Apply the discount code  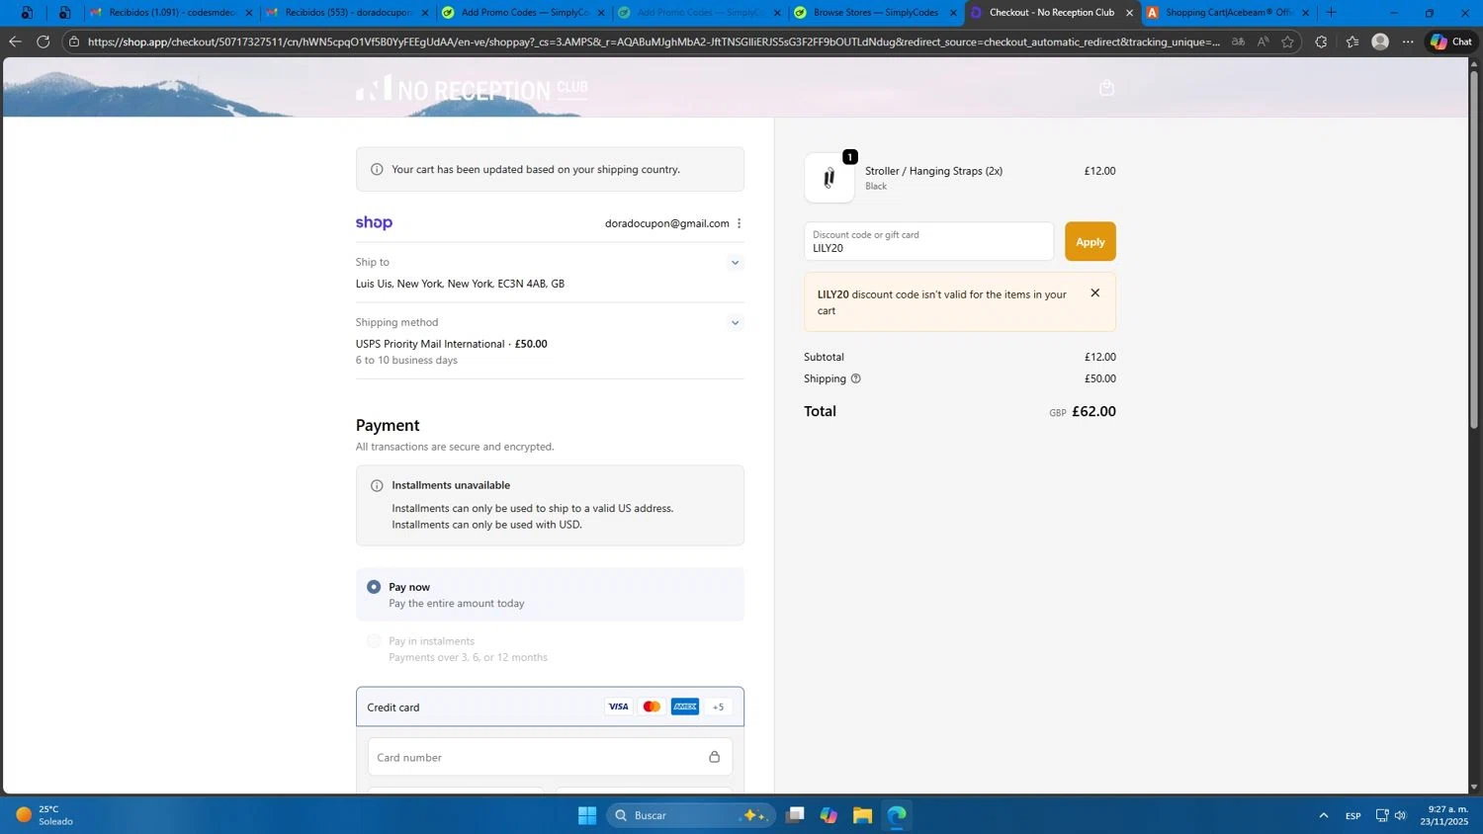pyautogui.click(x=1090, y=241)
